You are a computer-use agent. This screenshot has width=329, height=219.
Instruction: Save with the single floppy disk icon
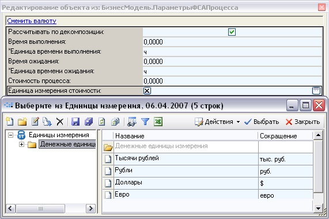[75, 122]
